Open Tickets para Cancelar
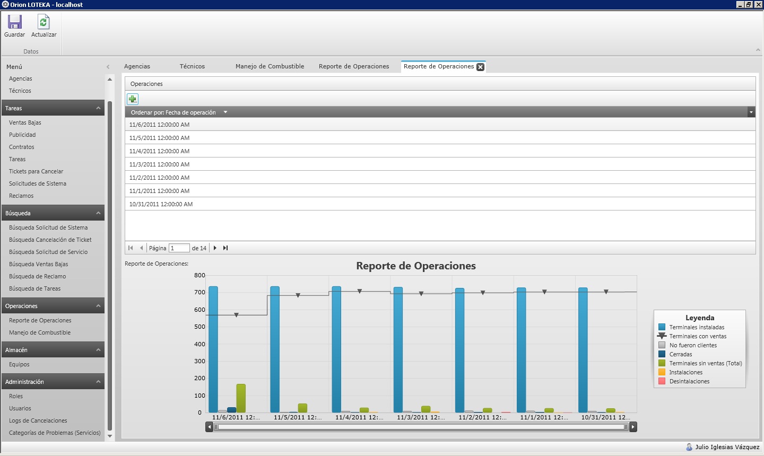The height and width of the screenshot is (456, 764). tap(36, 171)
